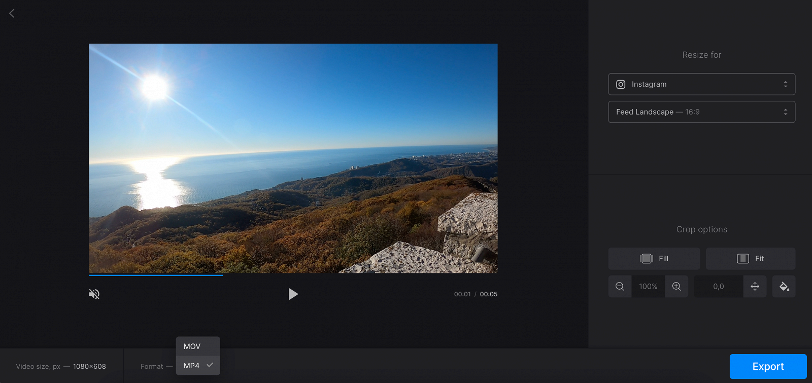
Task: Click the zoom in magnifier icon
Action: pos(676,287)
